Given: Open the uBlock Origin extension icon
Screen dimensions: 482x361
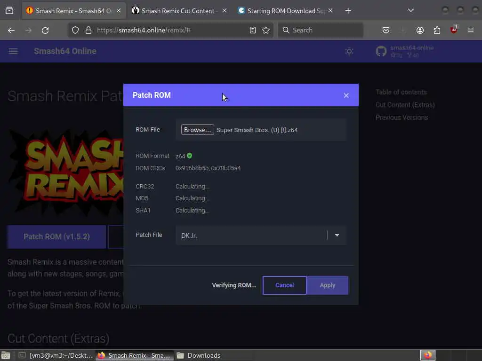Looking at the screenshot, I should 454,30.
